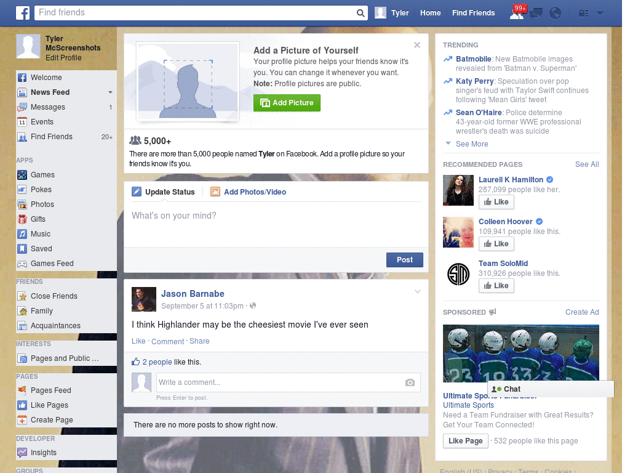
Task: Click the Welcome sidebar icon
Action: [22, 78]
